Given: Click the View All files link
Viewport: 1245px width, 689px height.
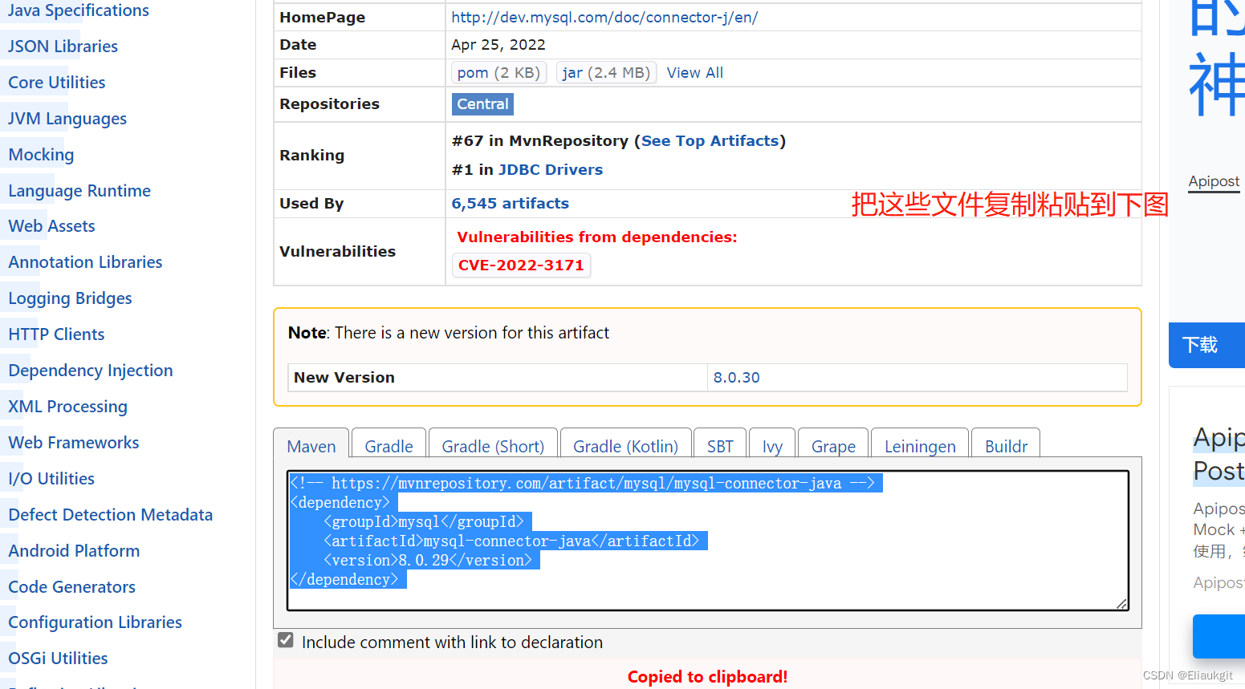Looking at the screenshot, I should coord(694,72).
